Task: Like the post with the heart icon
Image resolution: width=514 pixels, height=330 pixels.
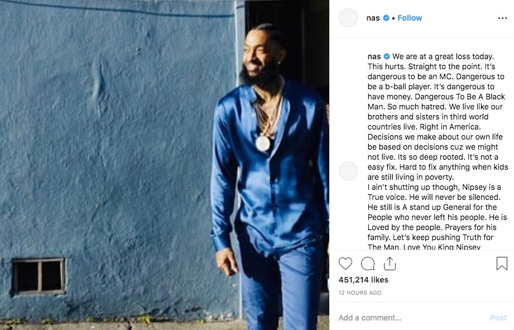Action: click(x=345, y=264)
